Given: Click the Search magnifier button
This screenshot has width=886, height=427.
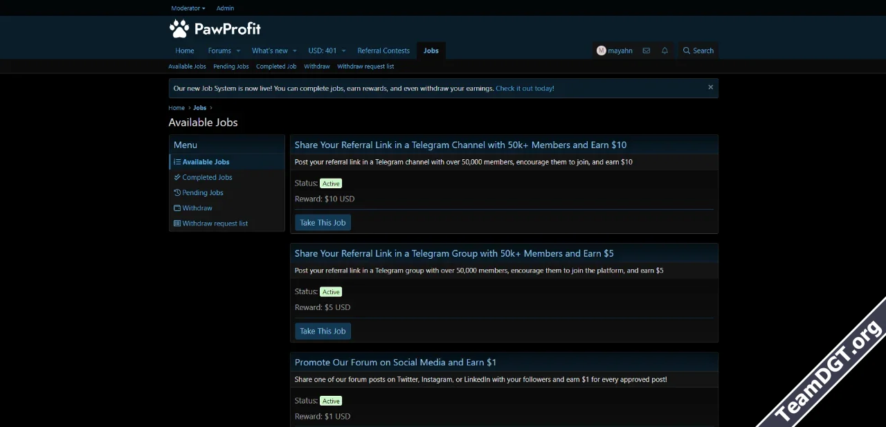Looking at the screenshot, I should pos(698,51).
